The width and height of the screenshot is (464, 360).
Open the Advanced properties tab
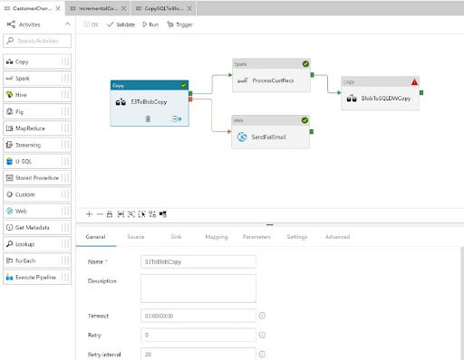click(x=337, y=237)
